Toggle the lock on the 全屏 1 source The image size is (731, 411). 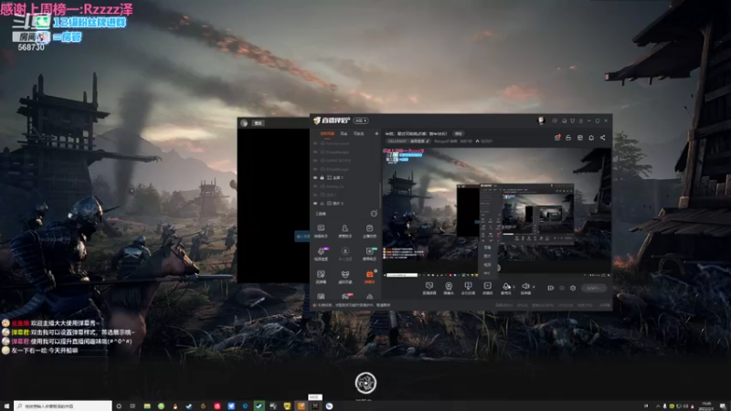click(x=322, y=178)
